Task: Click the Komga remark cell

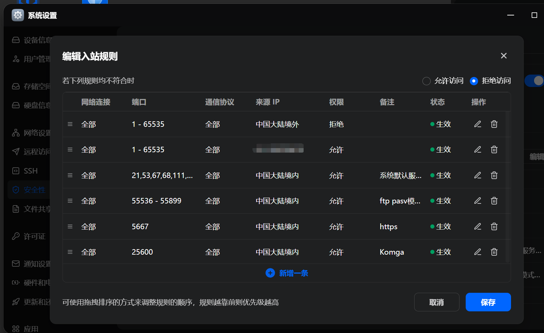Action: [x=392, y=252]
